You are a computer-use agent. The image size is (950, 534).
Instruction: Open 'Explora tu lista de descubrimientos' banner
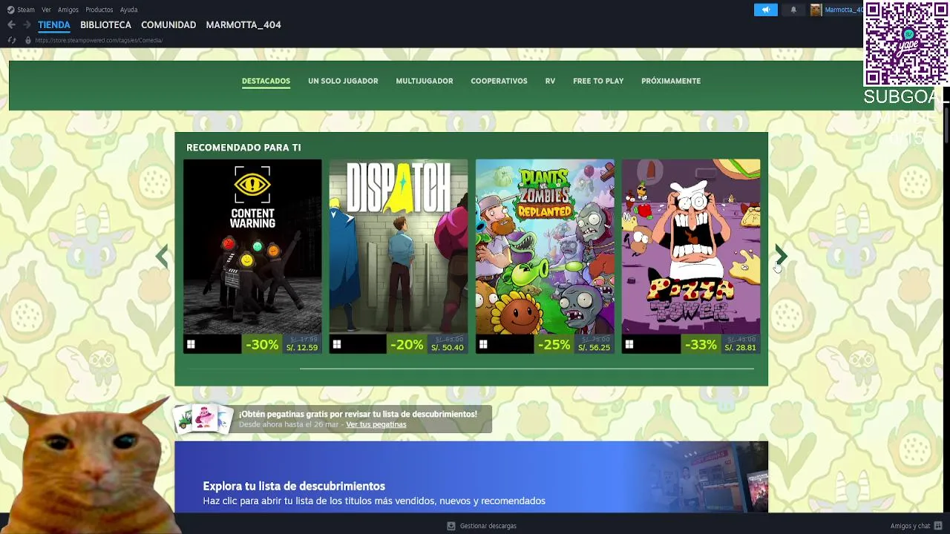pos(471,477)
